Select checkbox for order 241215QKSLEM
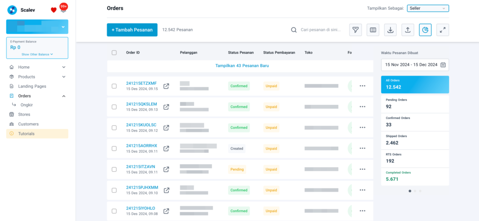The image size is (479, 221). [114, 107]
